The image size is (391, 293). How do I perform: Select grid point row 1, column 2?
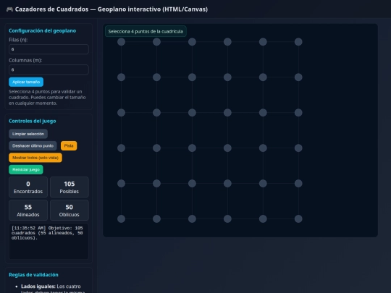click(156, 42)
